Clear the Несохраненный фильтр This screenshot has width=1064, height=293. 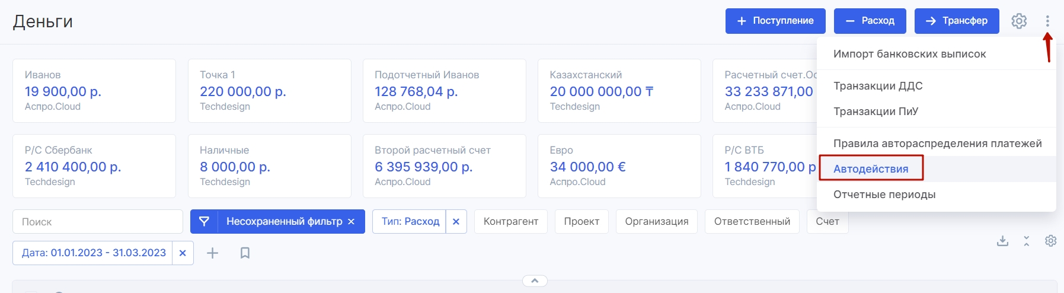[x=351, y=221]
